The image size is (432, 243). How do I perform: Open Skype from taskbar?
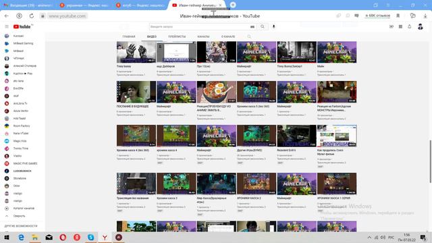[90, 237]
